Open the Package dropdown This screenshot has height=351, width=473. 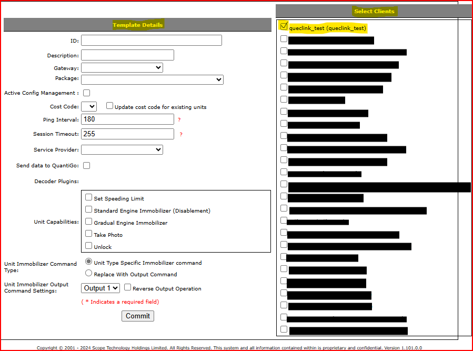(x=153, y=79)
